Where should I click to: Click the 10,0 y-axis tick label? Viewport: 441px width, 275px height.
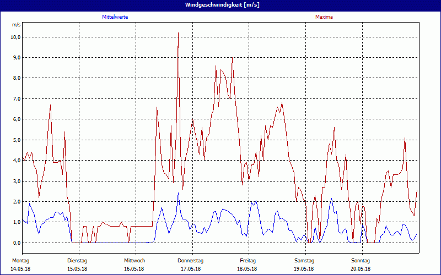tap(15, 37)
